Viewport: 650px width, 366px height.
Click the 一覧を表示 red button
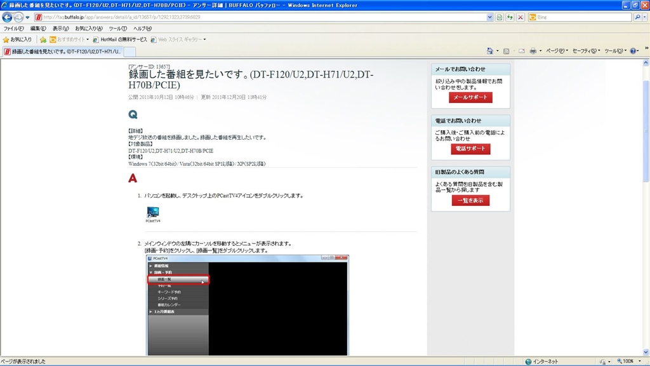(x=470, y=200)
